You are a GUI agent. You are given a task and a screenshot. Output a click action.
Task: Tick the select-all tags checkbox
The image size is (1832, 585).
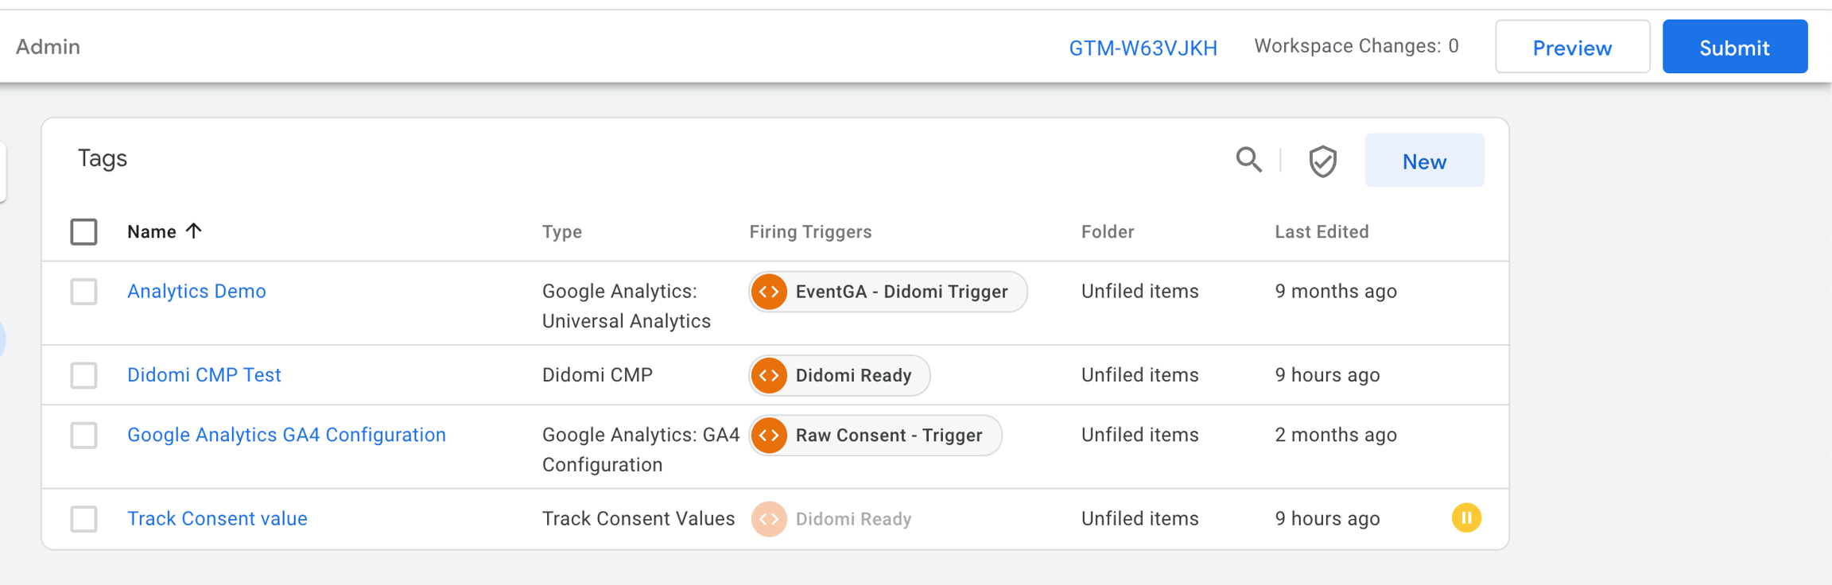coord(83,232)
